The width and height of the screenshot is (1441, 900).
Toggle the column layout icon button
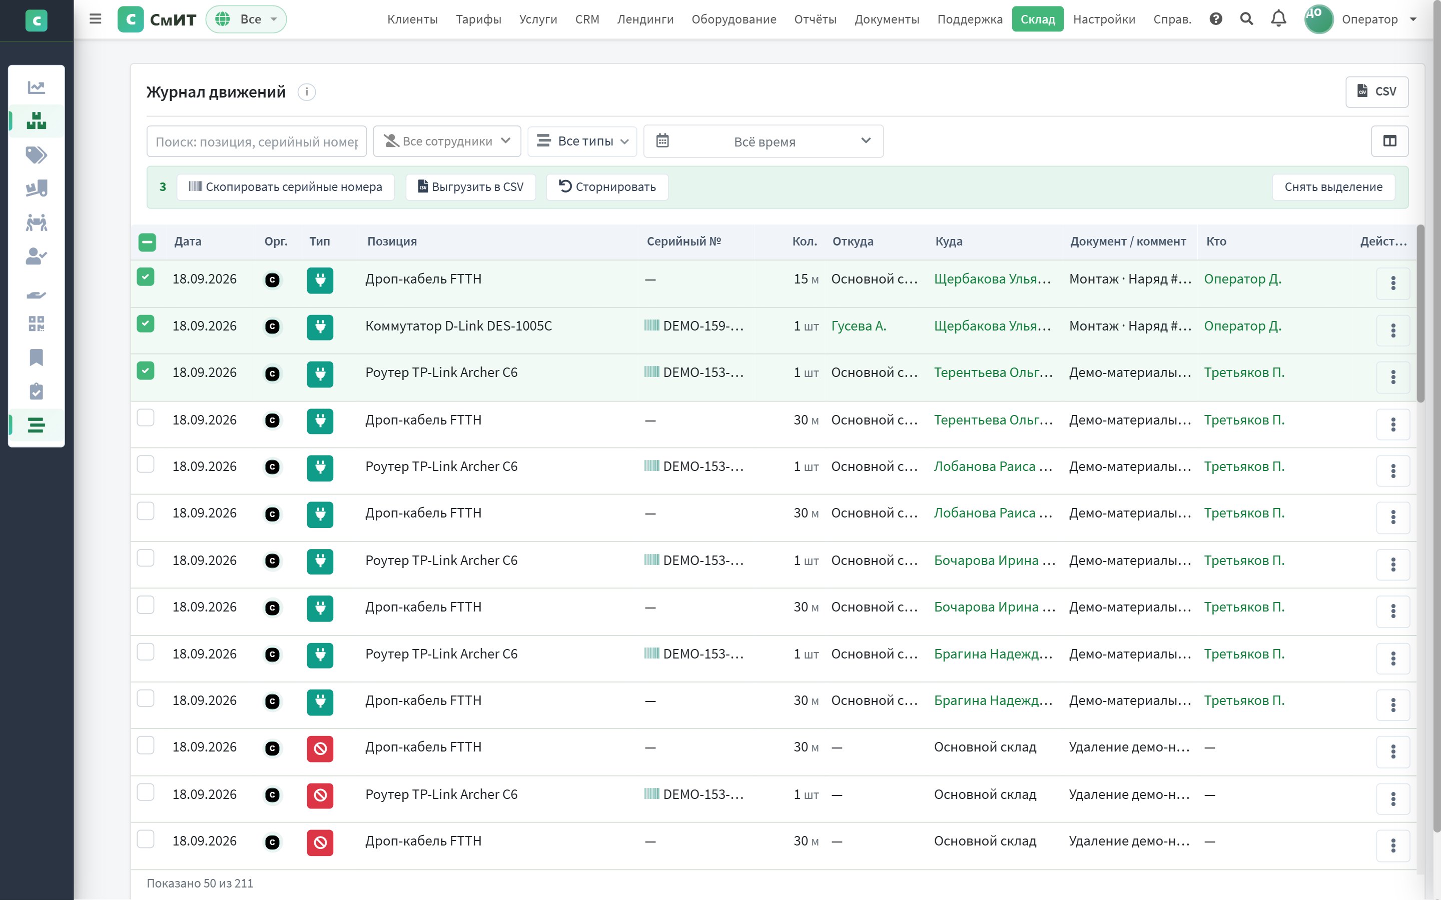(x=1389, y=141)
